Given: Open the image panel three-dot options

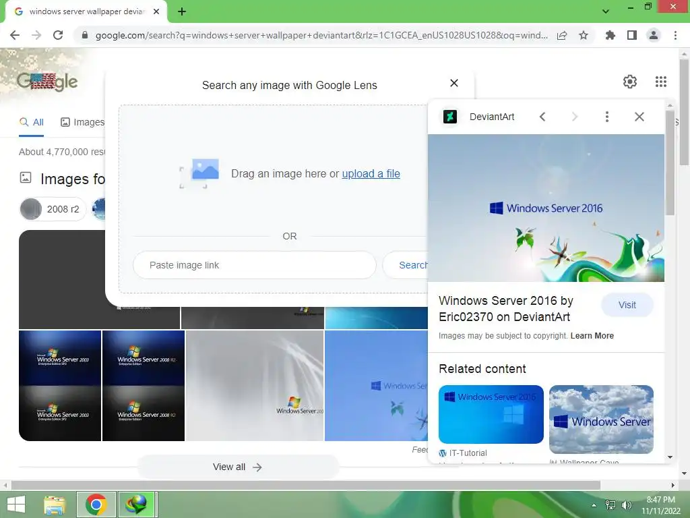Looking at the screenshot, I should pyautogui.click(x=607, y=117).
